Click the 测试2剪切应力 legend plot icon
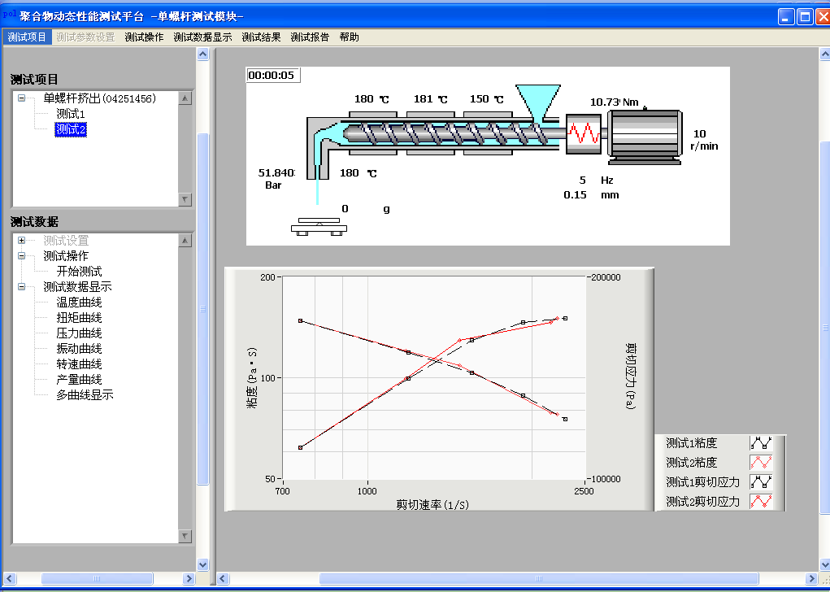The width and height of the screenshot is (830, 592). [x=761, y=502]
